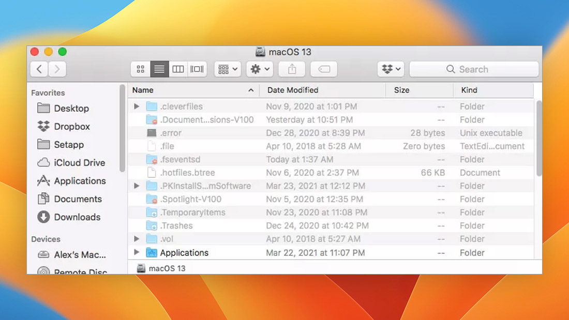This screenshot has height=320, width=569.
Task: Open Dropbox in the sidebar
Action: click(x=64, y=126)
